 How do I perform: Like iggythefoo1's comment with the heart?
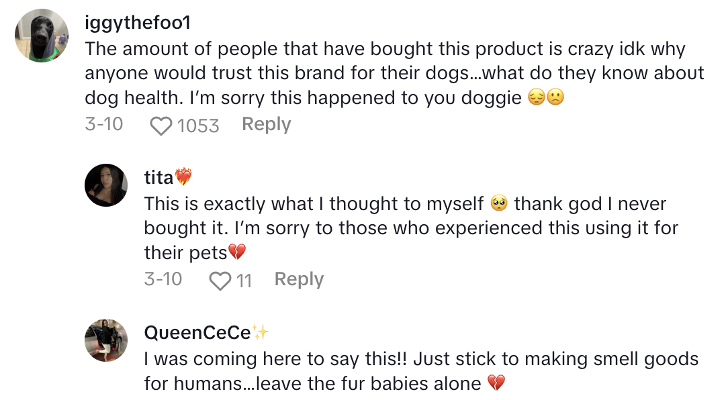pos(161,126)
